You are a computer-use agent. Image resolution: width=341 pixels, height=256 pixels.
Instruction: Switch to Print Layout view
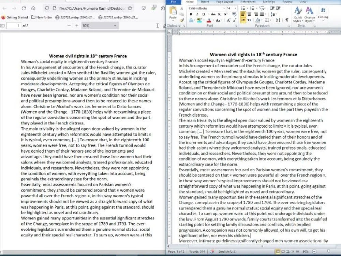[x=278, y=252]
